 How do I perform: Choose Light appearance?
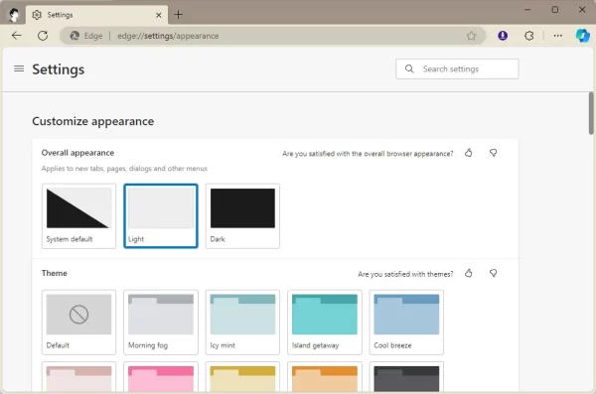tap(161, 215)
